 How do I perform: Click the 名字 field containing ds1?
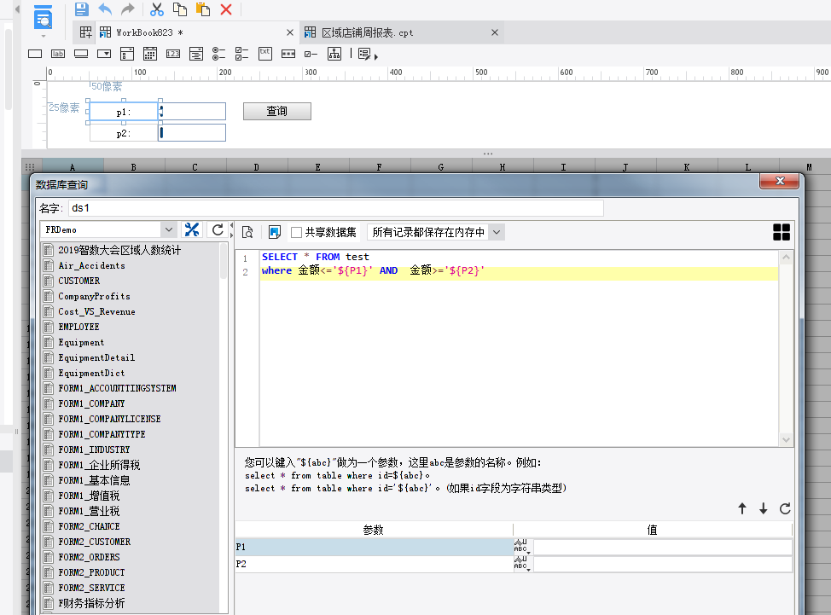pyautogui.click(x=335, y=207)
